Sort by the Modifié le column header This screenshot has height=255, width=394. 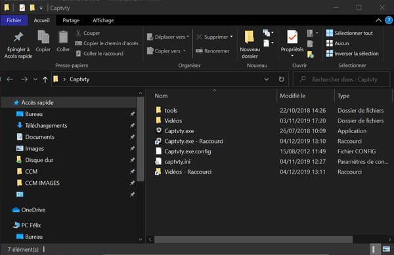click(x=292, y=96)
